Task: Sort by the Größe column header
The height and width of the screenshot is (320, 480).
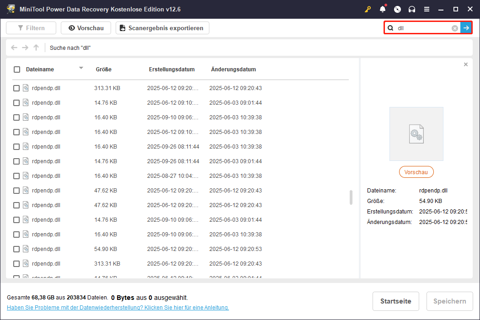Action: [104, 69]
